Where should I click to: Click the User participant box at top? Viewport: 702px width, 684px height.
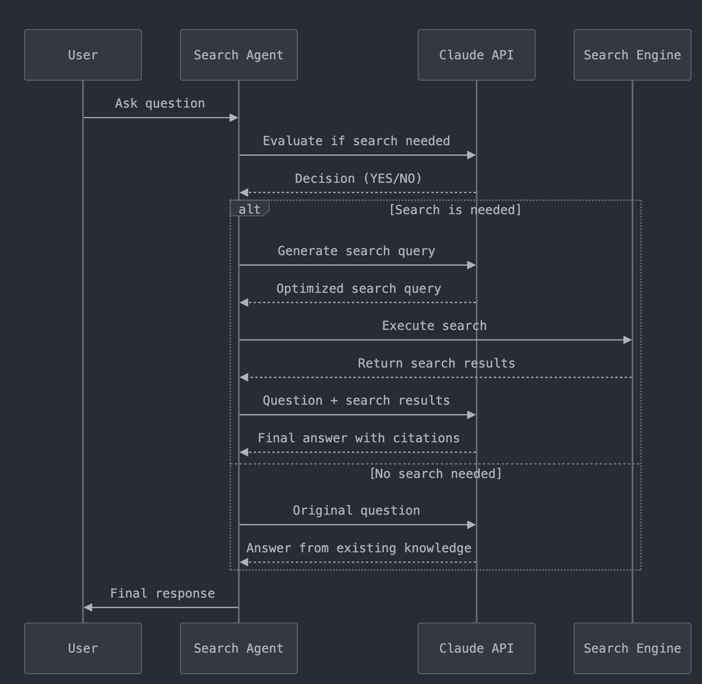click(x=82, y=55)
